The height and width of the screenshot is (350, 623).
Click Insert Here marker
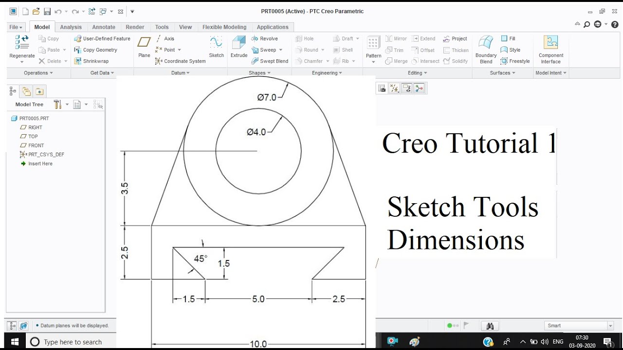click(x=37, y=164)
